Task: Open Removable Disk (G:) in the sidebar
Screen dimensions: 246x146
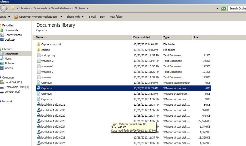Action: 16,87
